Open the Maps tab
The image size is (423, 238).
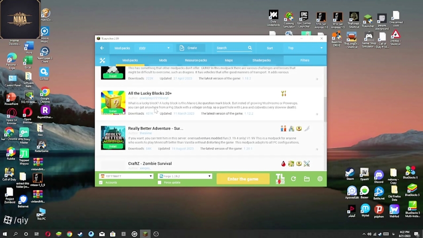click(x=229, y=61)
